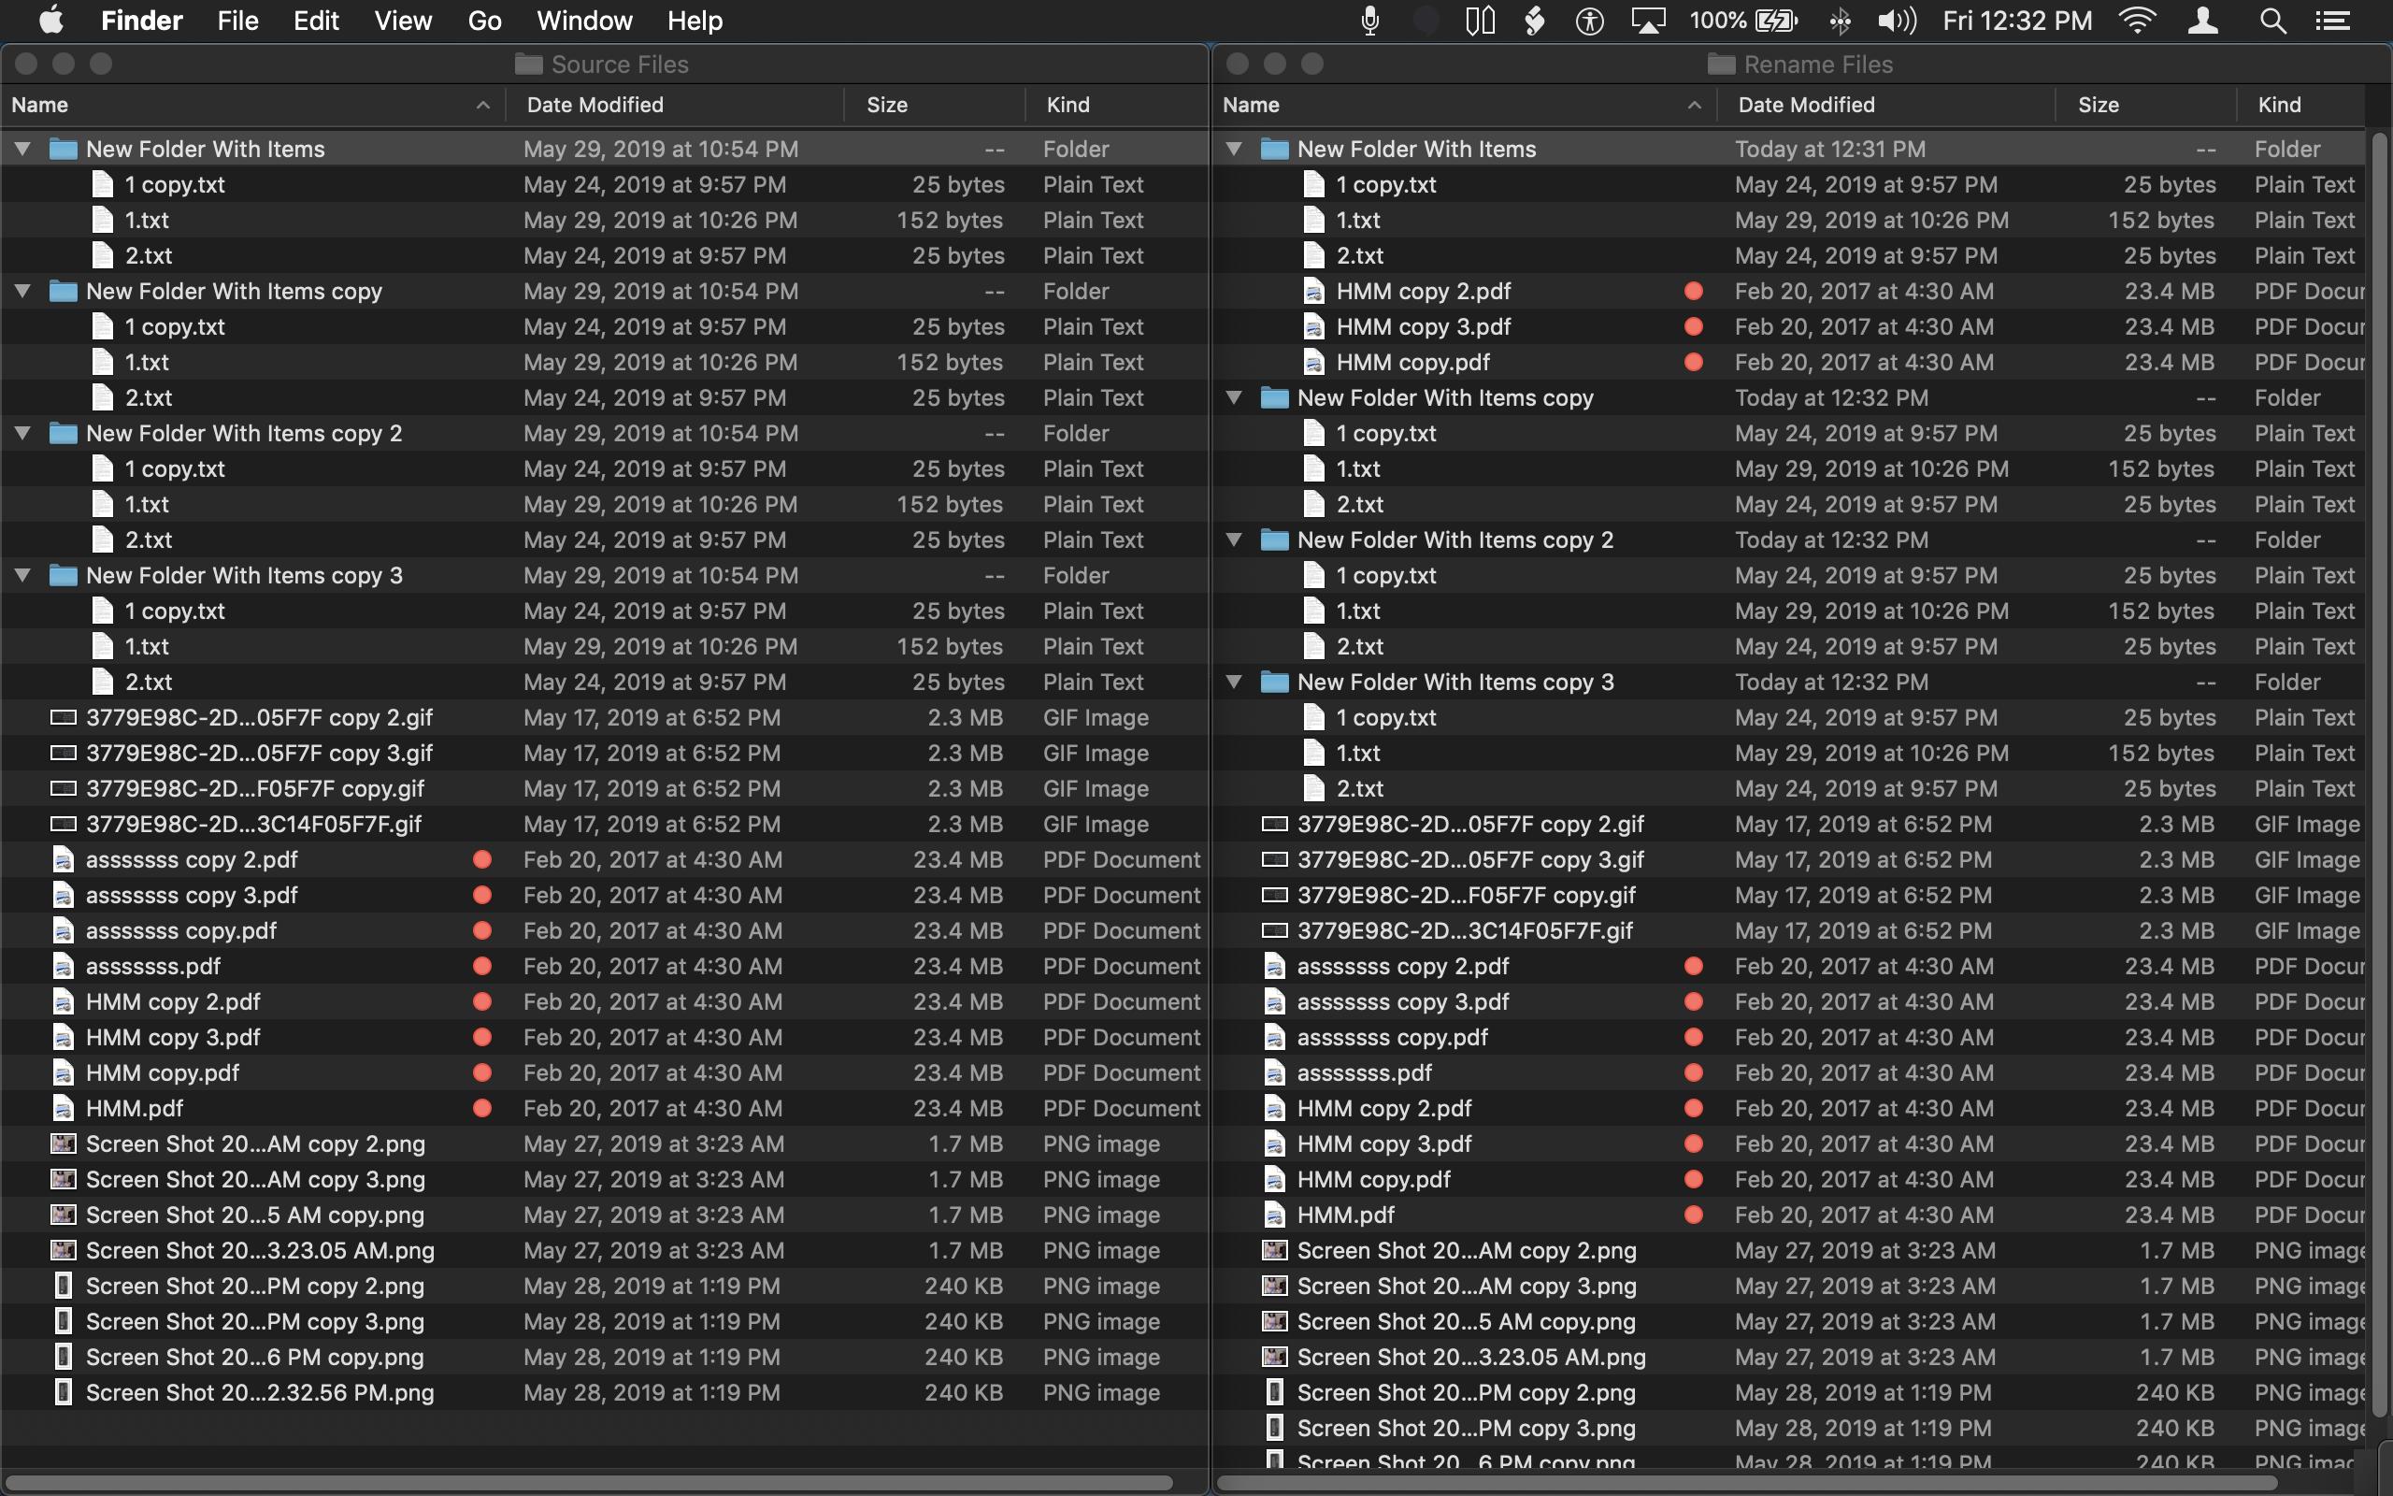2393x1496 pixels.
Task: Click the Siri microphone menu bar icon
Action: [x=1369, y=21]
